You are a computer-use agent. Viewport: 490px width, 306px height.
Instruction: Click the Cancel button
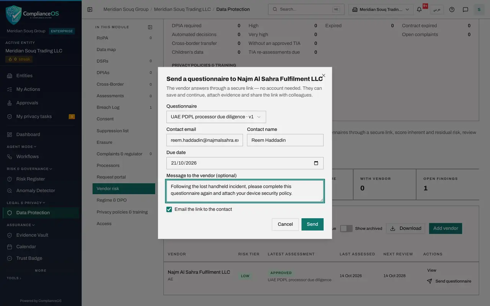285,224
